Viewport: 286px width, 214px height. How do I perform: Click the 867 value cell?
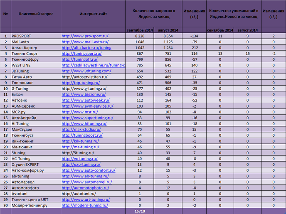click(140, 54)
